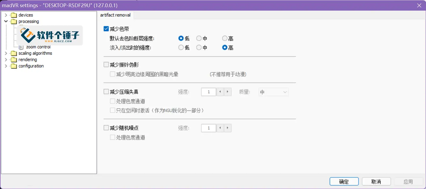Decrease 减少随机噪点 强度 with left arrow
Viewport: 426px width, 189px height.
coord(220,128)
